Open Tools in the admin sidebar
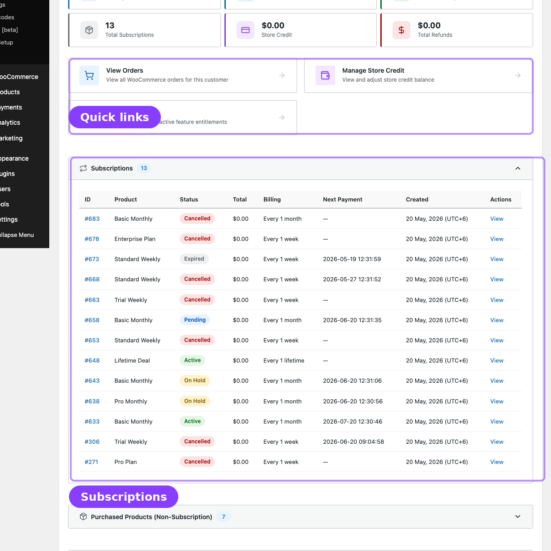This screenshot has height=551, width=551. click(4, 204)
